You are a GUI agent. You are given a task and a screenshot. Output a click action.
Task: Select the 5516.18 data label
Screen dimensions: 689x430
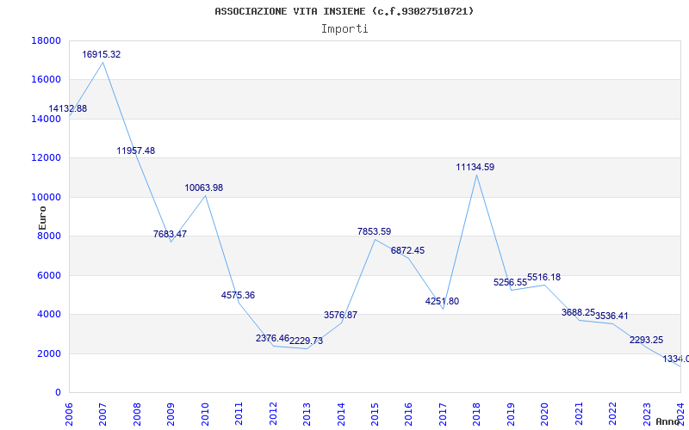click(544, 277)
